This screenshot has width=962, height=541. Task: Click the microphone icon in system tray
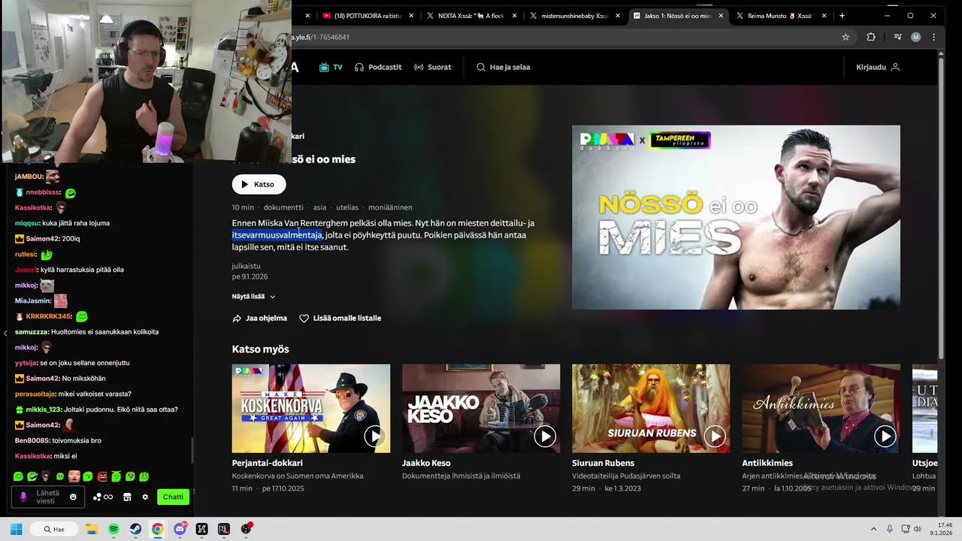point(890,529)
